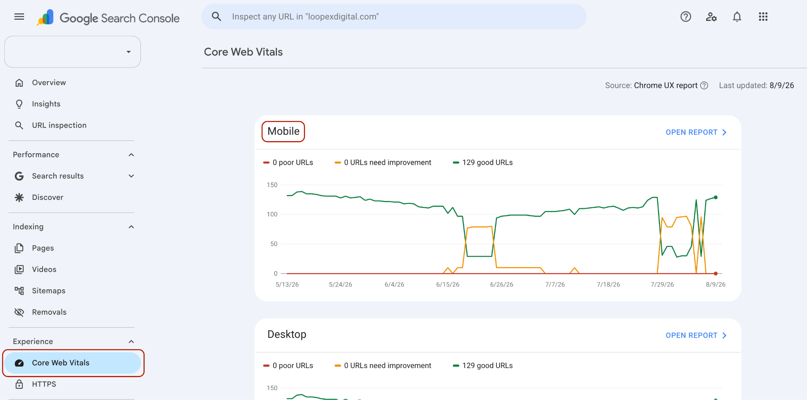Image resolution: width=807 pixels, height=400 pixels.
Task: Open the Google apps grid
Action: point(763,17)
